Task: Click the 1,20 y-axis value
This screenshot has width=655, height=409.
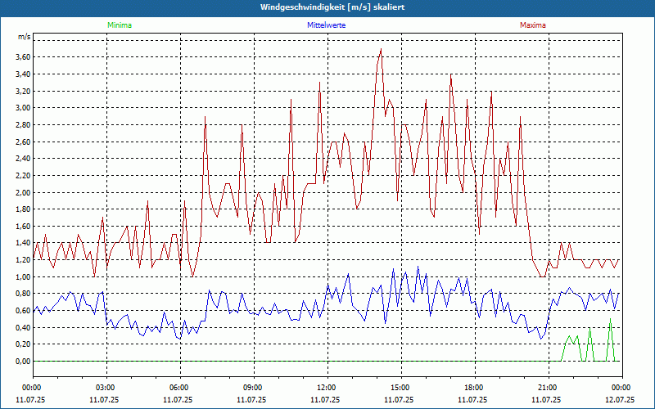Action: pos(23,260)
